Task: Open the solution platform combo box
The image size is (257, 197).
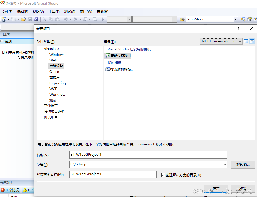Action: pos(155,19)
